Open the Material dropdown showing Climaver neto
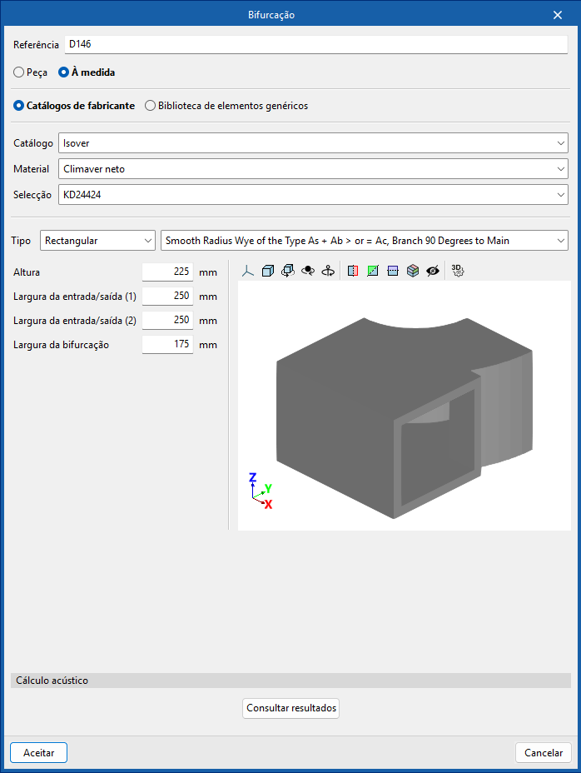Image resolution: width=581 pixels, height=773 pixels. tap(313, 168)
